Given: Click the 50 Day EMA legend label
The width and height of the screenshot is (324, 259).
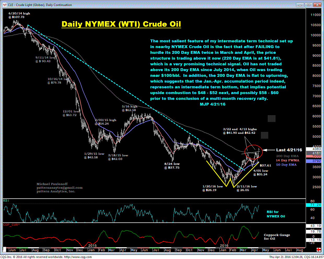Looking at the screenshot, I should (286, 165).
